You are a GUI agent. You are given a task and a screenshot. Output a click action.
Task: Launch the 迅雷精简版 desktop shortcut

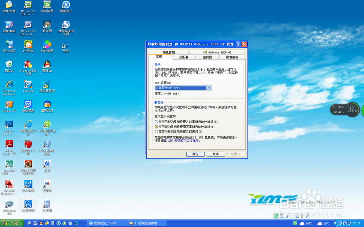[47, 86]
